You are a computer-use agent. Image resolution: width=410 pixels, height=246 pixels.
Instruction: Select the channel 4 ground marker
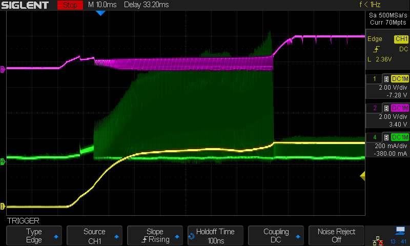[x=3, y=161]
